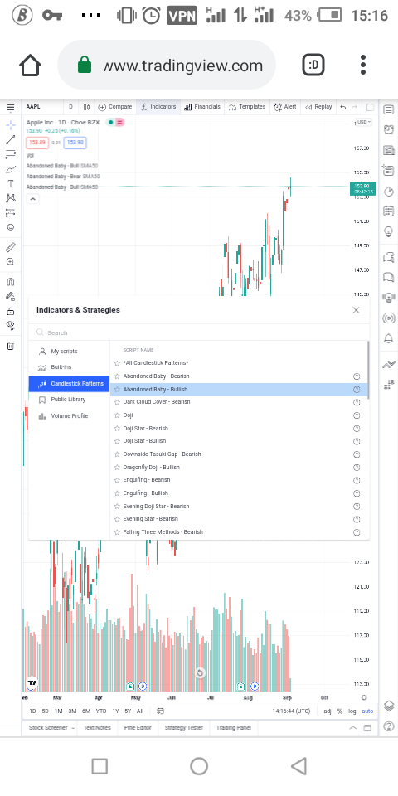Toggle magnet mode

(10, 282)
